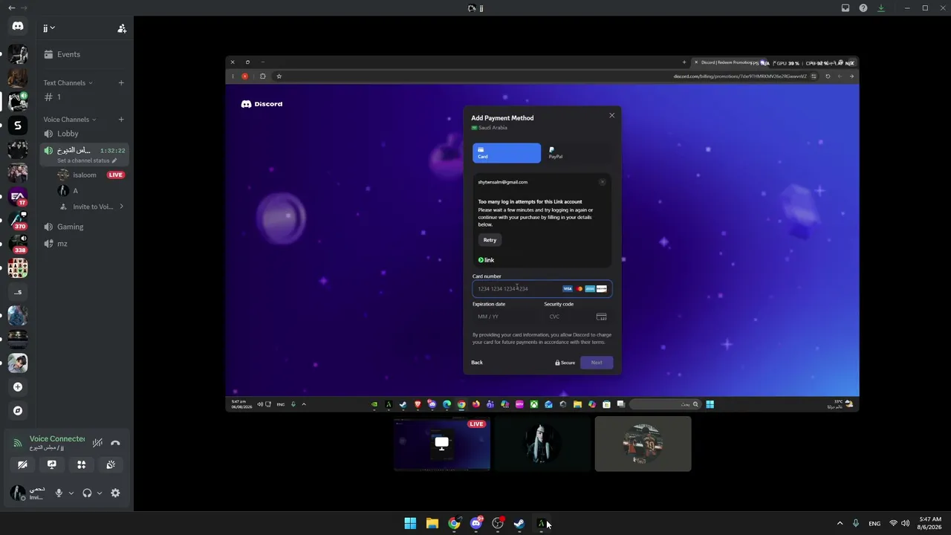Open the ..s server folder icon
This screenshot has height=535, width=951.
18,291
